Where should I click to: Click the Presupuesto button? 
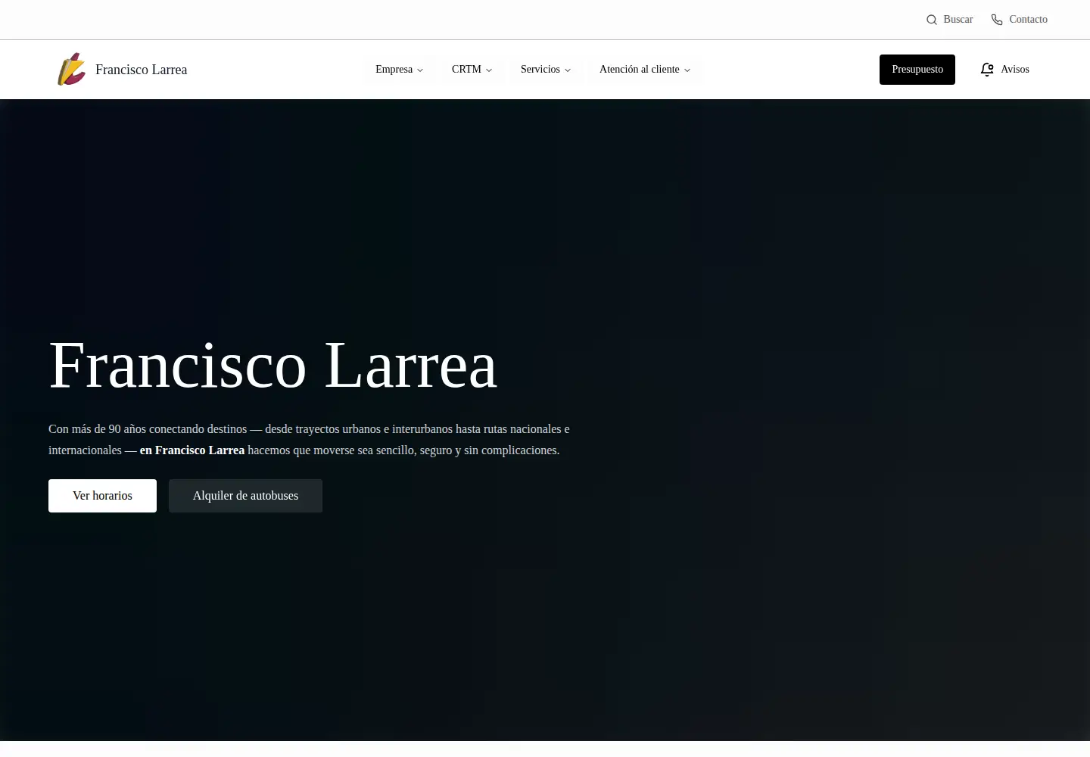point(917,70)
